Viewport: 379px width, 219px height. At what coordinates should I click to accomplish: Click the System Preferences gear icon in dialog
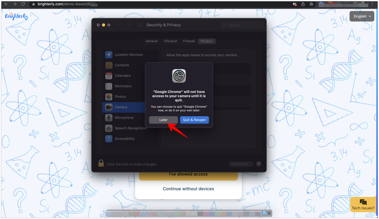point(179,76)
